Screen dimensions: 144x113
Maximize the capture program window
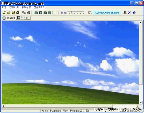pyautogui.click(x=137, y=3)
